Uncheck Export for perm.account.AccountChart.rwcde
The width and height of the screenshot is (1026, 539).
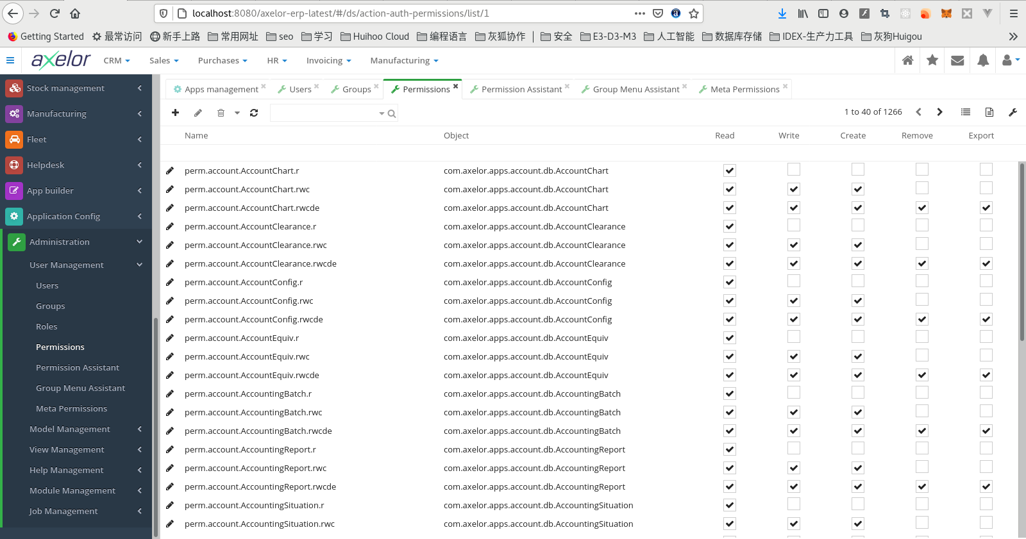coord(986,208)
